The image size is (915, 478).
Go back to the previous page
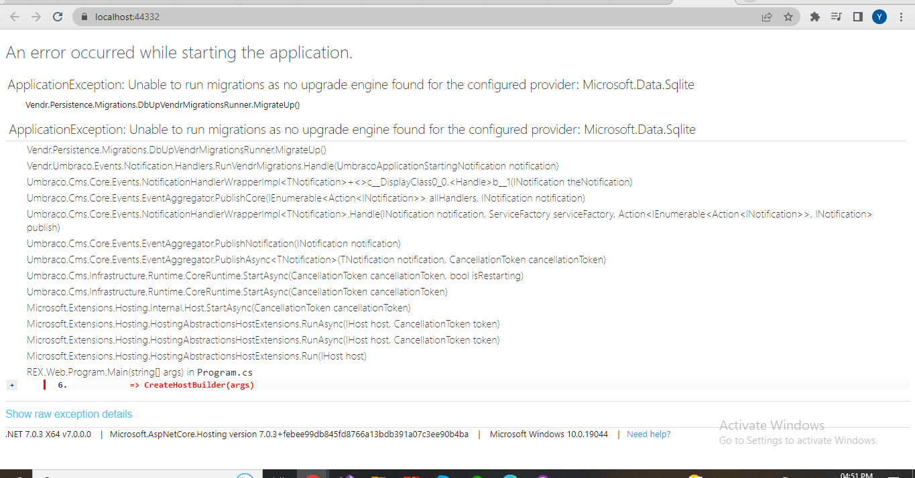15,17
